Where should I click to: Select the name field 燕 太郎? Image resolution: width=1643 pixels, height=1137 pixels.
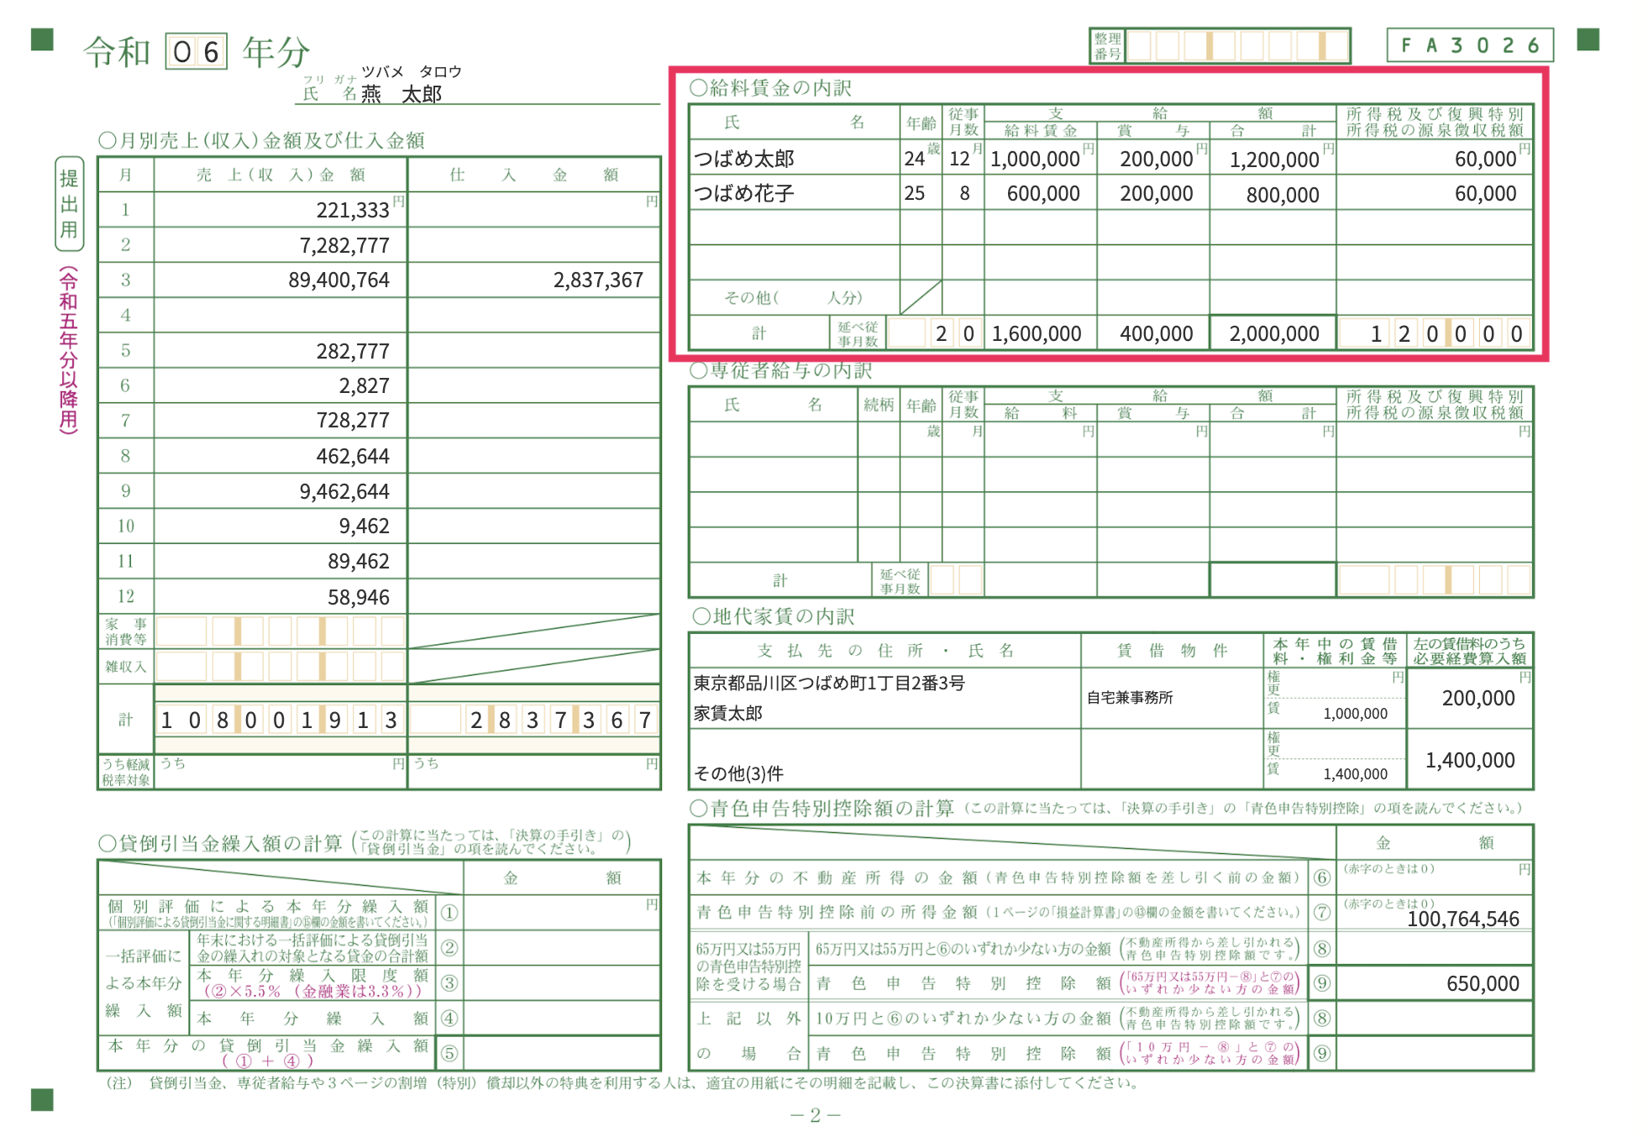coord(402,94)
